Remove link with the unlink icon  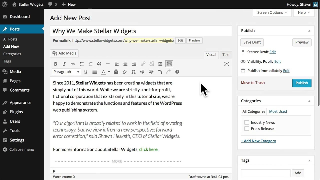[x=152, y=64]
